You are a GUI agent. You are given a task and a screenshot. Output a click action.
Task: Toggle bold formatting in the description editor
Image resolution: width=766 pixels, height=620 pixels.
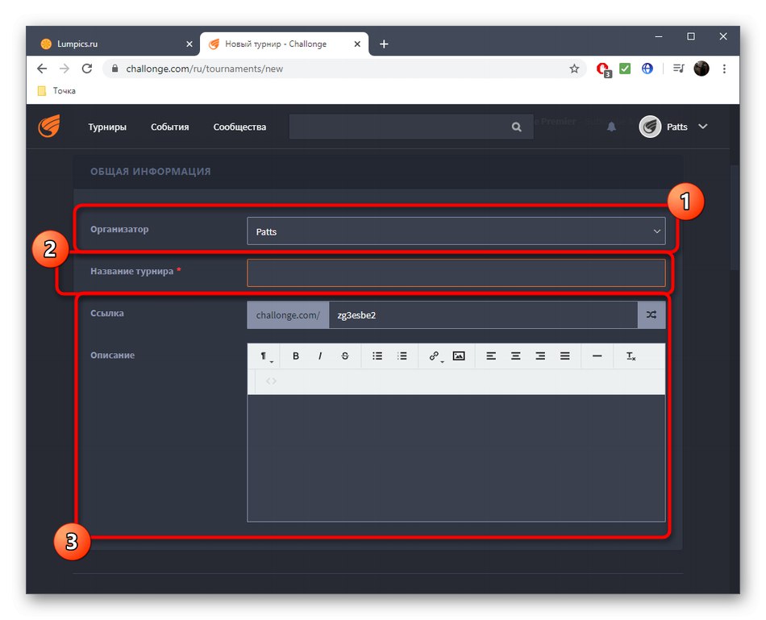[x=296, y=356]
